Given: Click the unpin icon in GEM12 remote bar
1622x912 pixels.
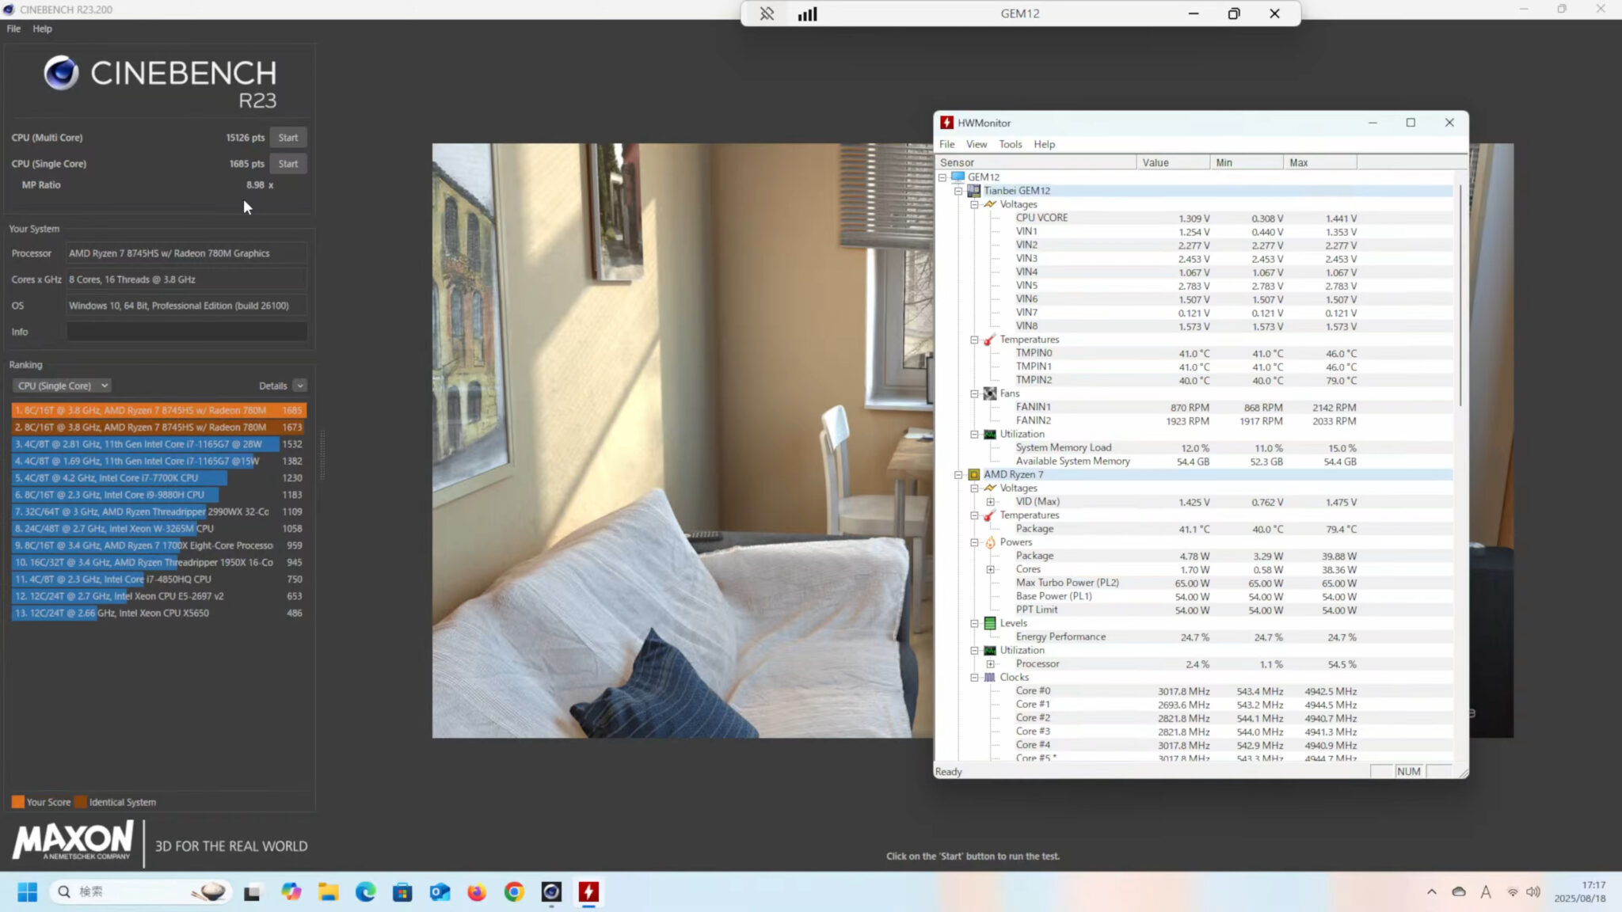Looking at the screenshot, I should 767,13.
